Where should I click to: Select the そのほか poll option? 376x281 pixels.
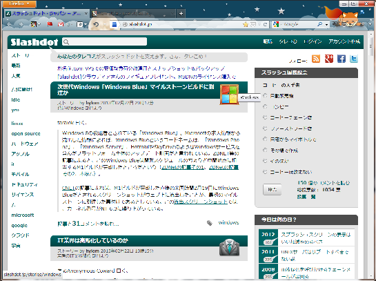tap(265, 161)
